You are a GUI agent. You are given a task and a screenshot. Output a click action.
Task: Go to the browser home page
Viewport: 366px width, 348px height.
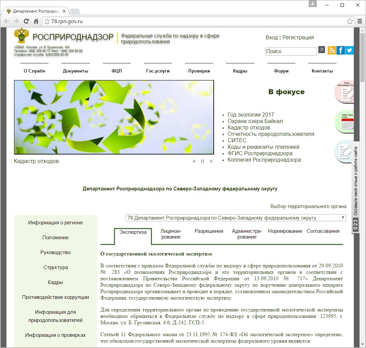pyautogui.click(x=36, y=21)
